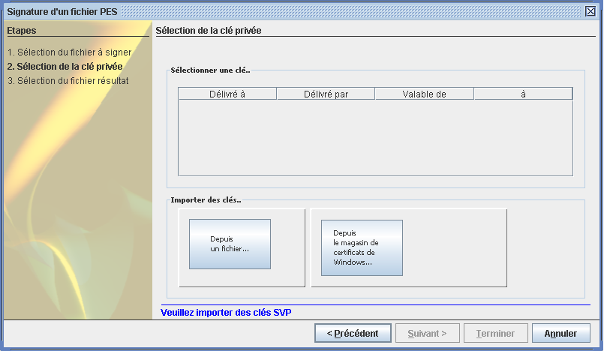Screen dimensions: 604x351
Task: Sort by the Délivré à column header
Action: (x=227, y=94)
